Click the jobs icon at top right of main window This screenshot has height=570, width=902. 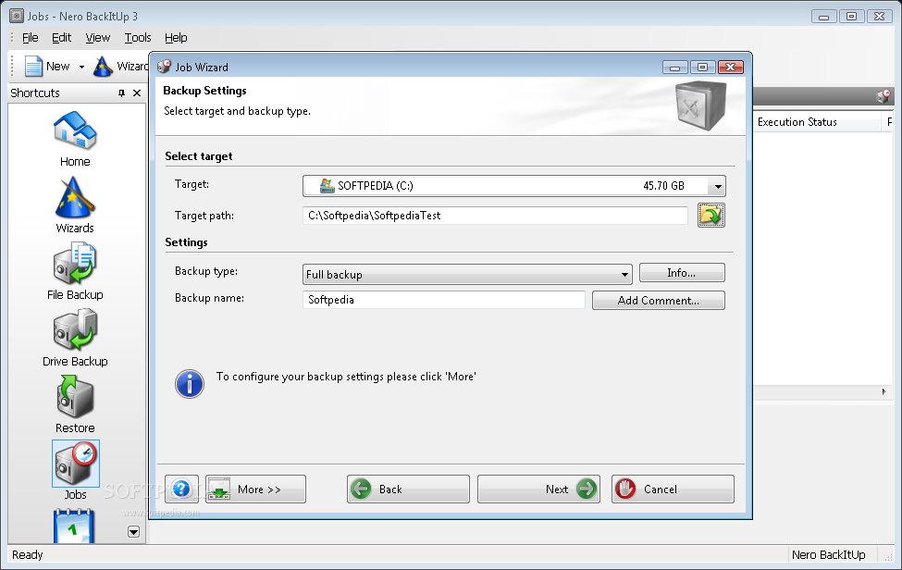883,96
